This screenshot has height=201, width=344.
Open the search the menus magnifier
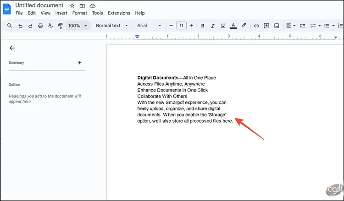(10, 26)
